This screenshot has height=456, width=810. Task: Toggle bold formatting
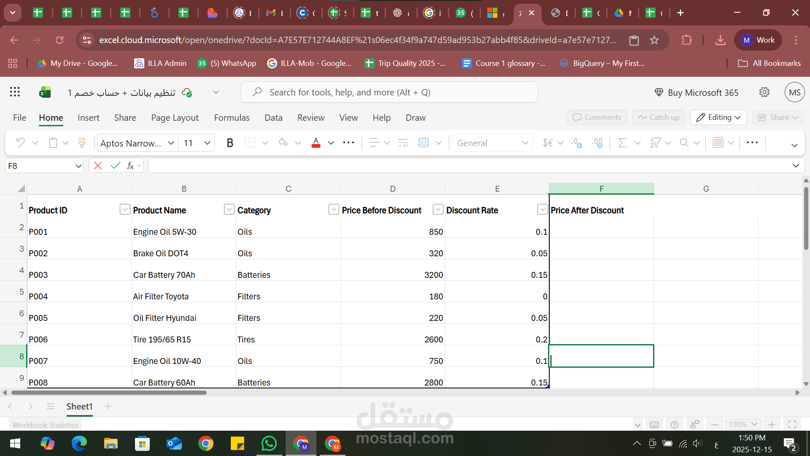tap(230, 143)
